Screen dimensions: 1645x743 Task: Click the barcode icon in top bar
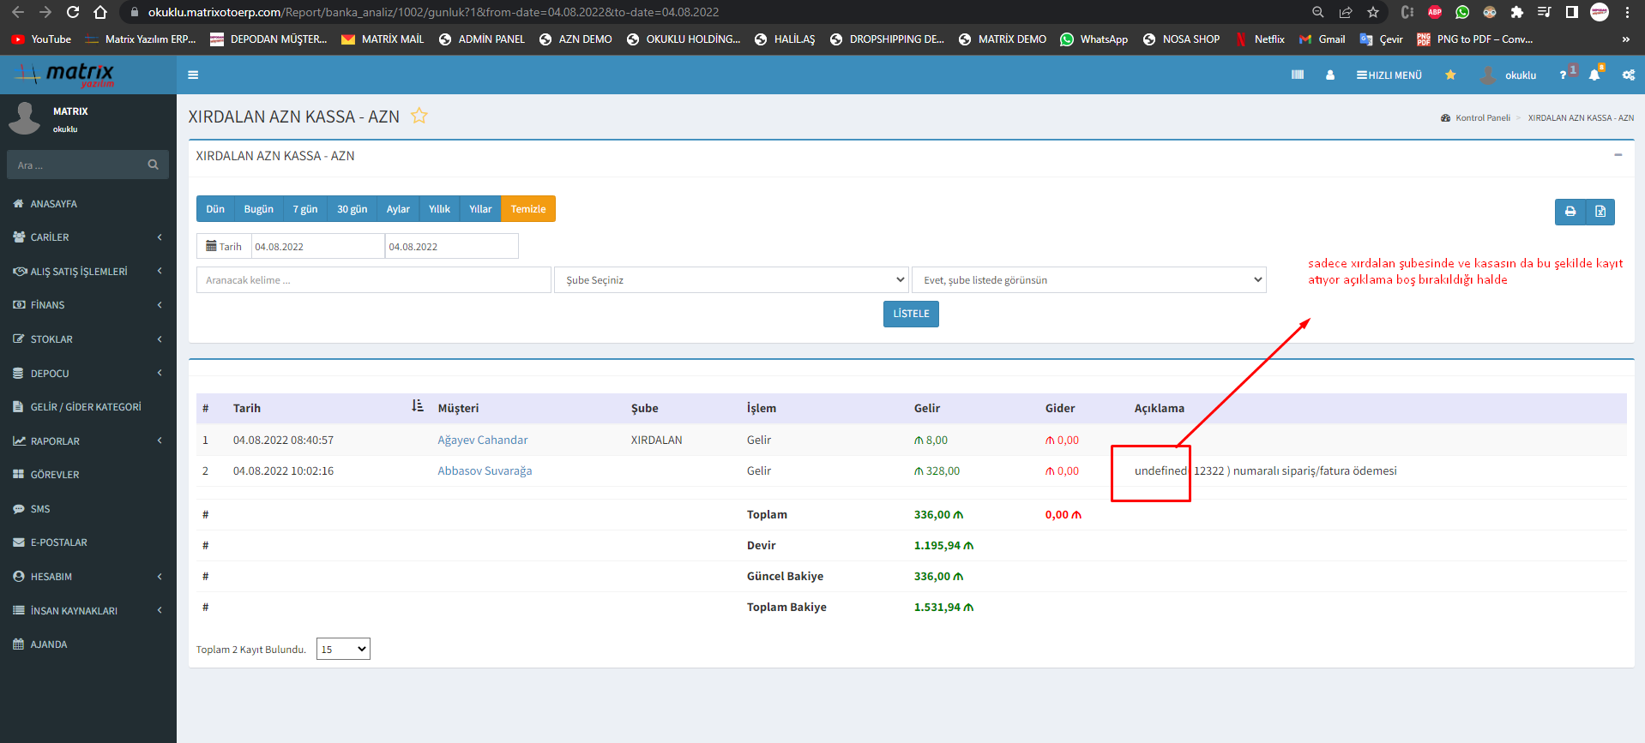[1297, 75]
